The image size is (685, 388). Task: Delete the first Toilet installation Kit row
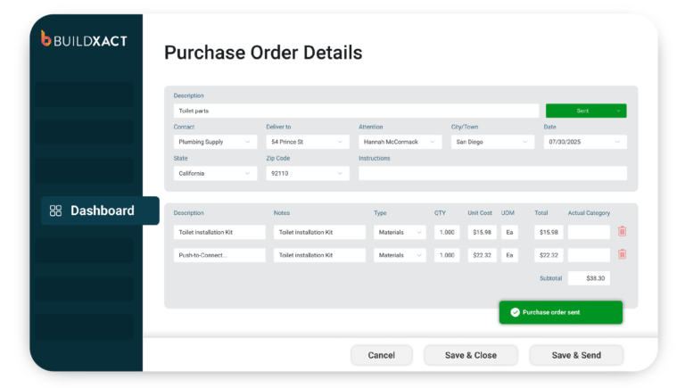pos(622,232)
